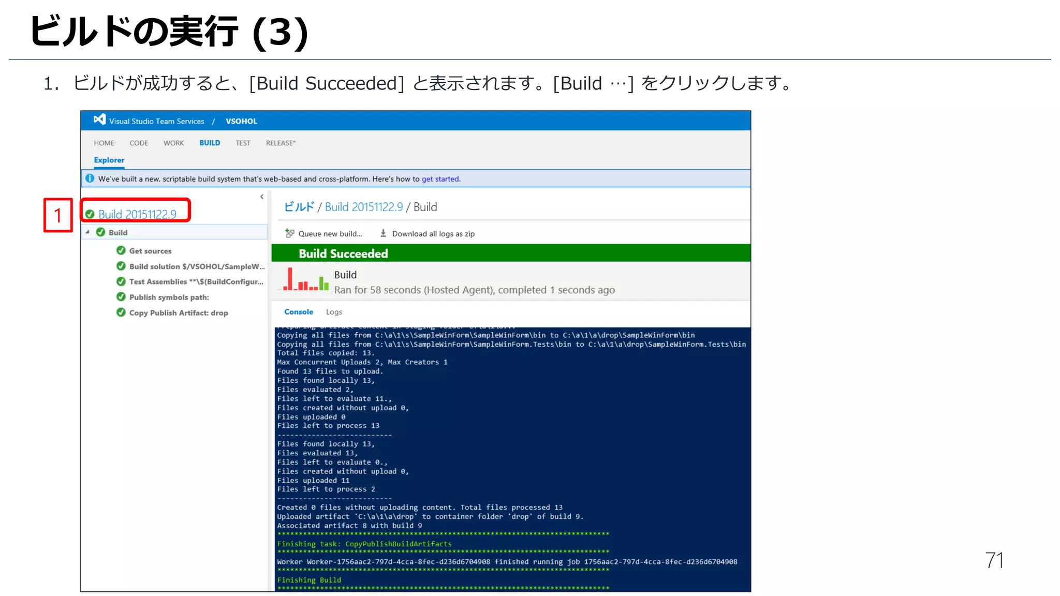Select the Publish symbols path step
Viewport: 1060px width, 596px height.
click(169, 297)
